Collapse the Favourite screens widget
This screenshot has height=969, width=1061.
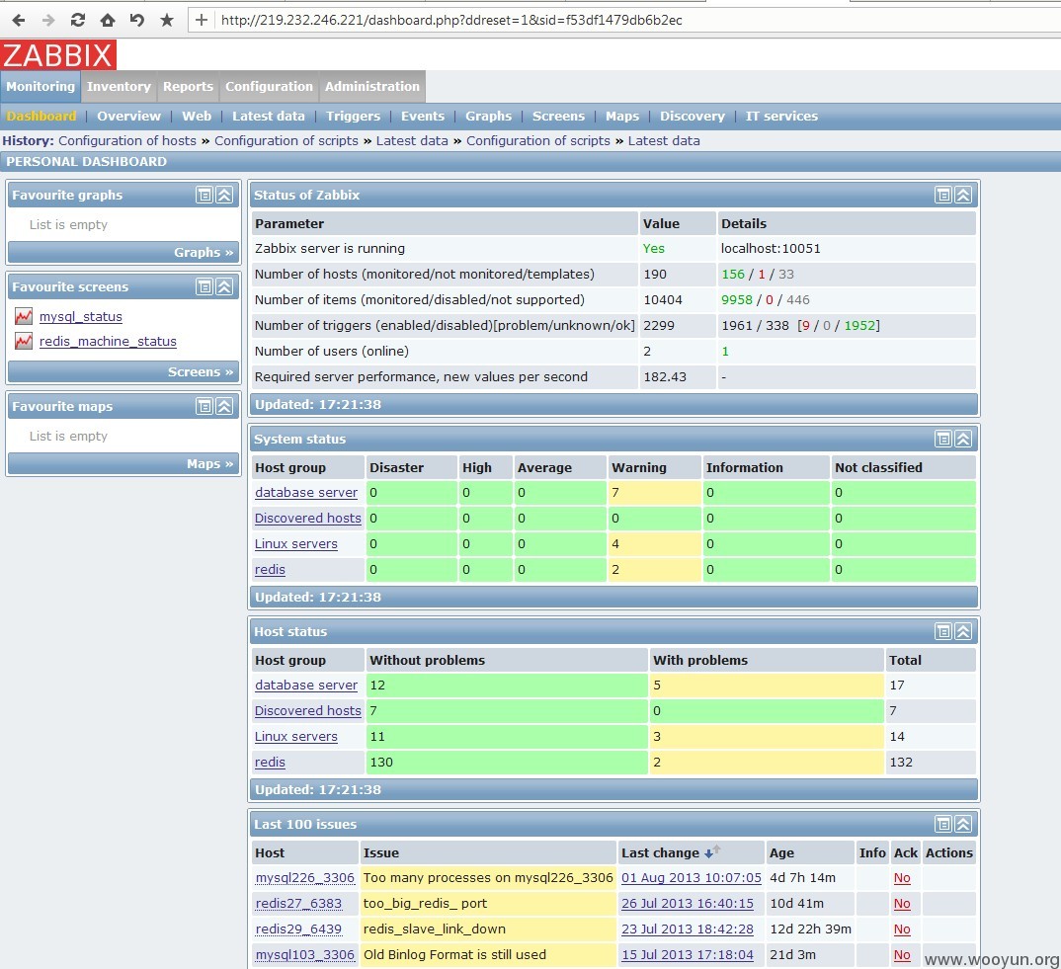pos(224,286)
